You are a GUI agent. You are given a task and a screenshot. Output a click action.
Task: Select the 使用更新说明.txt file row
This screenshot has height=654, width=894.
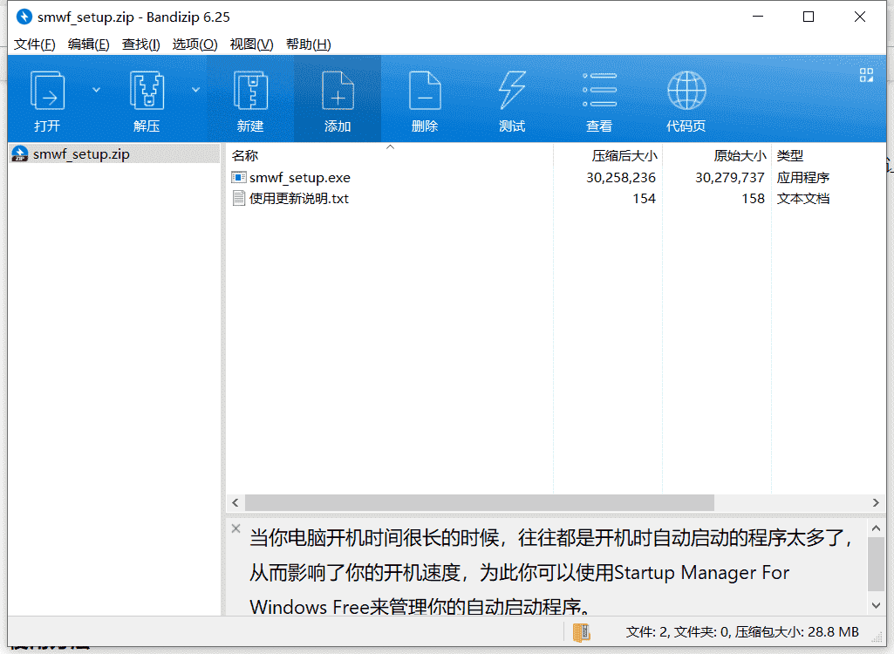click(x=556, y=199)
